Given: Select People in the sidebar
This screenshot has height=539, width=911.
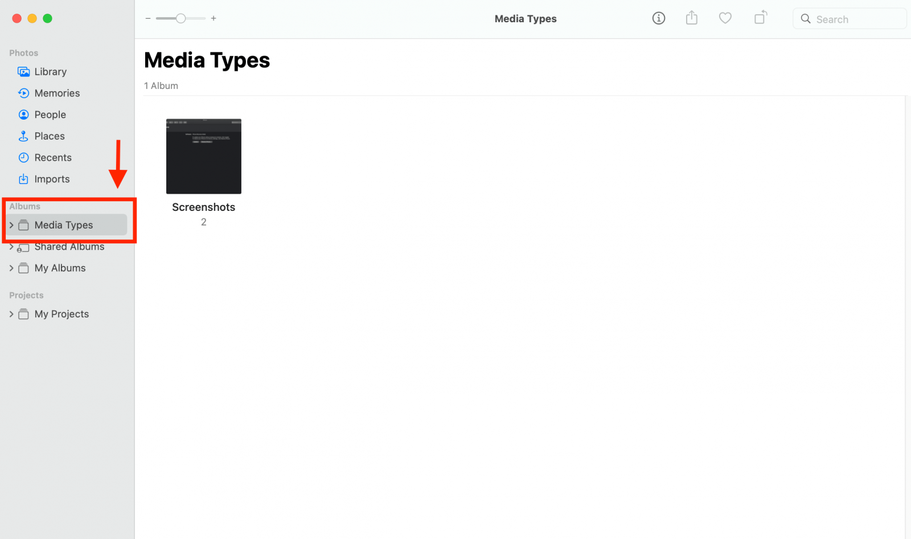Looking at the screenshot, I should pos(50,115).
